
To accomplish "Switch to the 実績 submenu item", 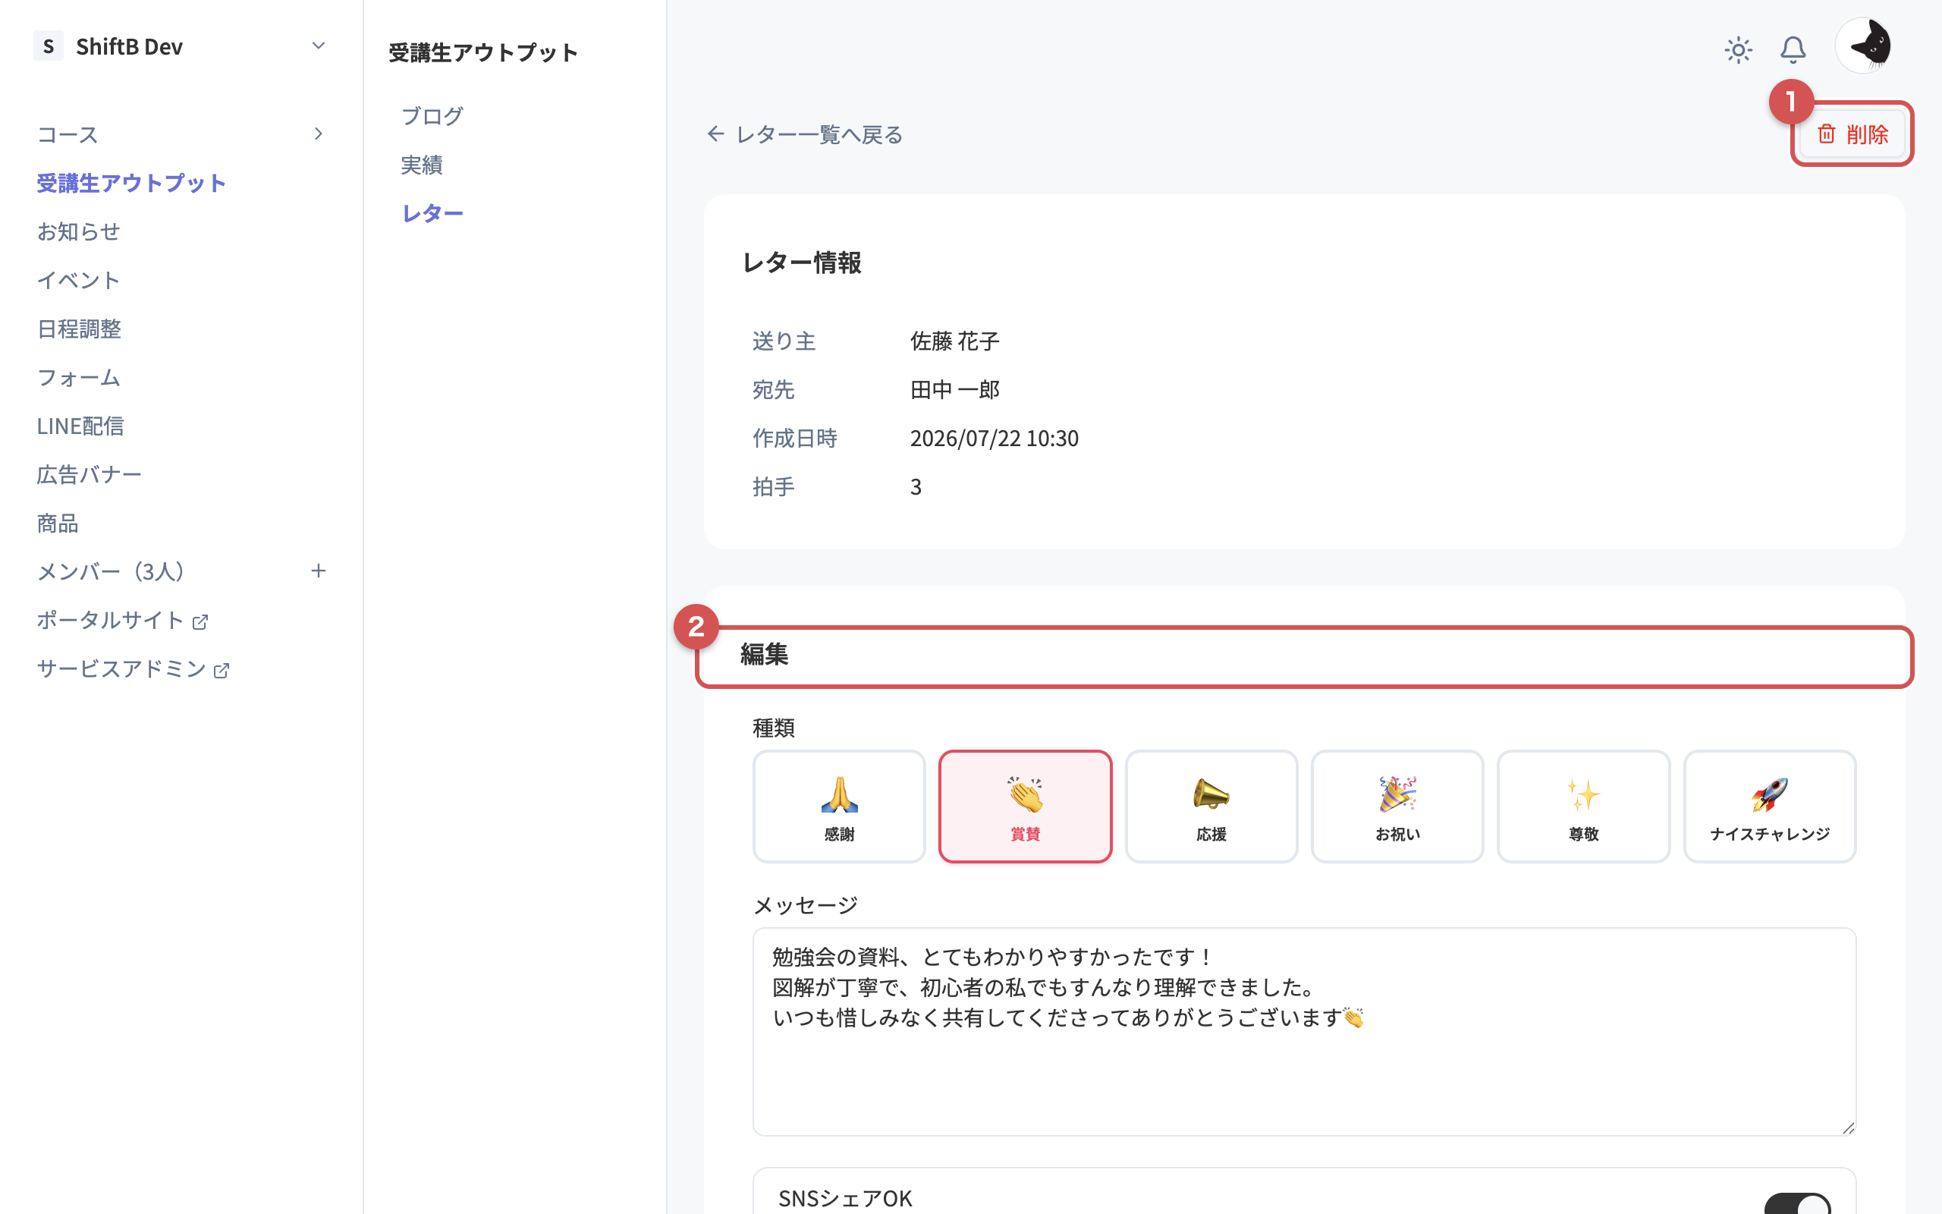I will tap(421, 165).
